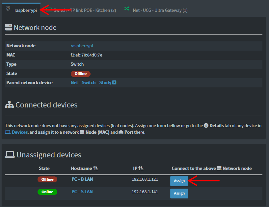Click the laptop icon beside Unassigned devices heading
269x207 pixels.
[10, 155]
